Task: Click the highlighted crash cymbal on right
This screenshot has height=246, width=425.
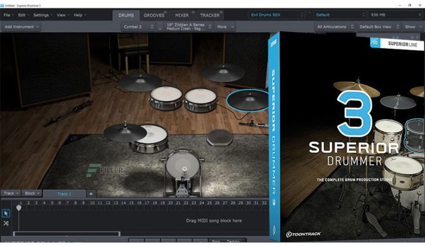Action: (247, 101)
